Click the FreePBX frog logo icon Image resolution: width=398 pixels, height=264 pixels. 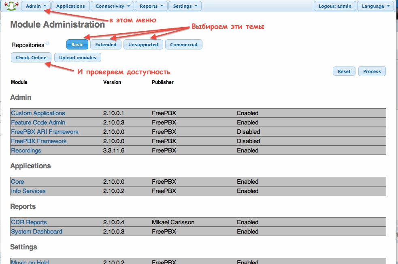11,6
